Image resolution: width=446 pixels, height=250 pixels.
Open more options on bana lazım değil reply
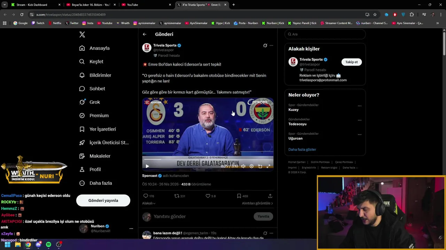click(x=271, y=233)
